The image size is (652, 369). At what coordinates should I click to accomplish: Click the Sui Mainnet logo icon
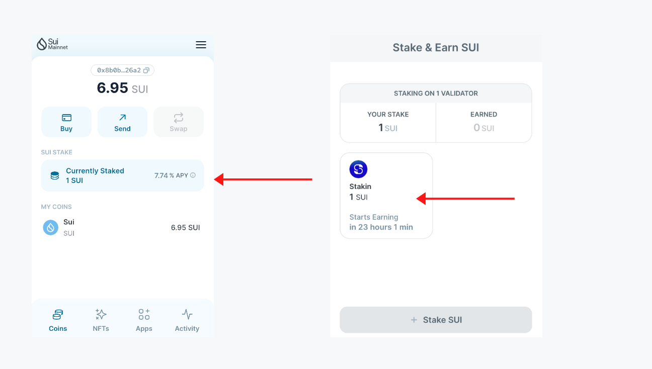[41, 44]
